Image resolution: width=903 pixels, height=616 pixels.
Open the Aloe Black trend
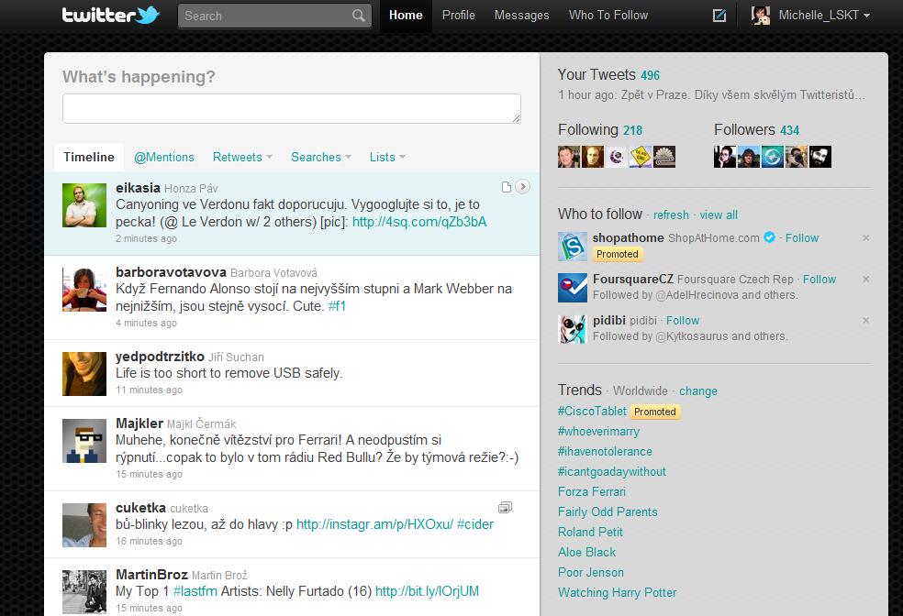586,552
